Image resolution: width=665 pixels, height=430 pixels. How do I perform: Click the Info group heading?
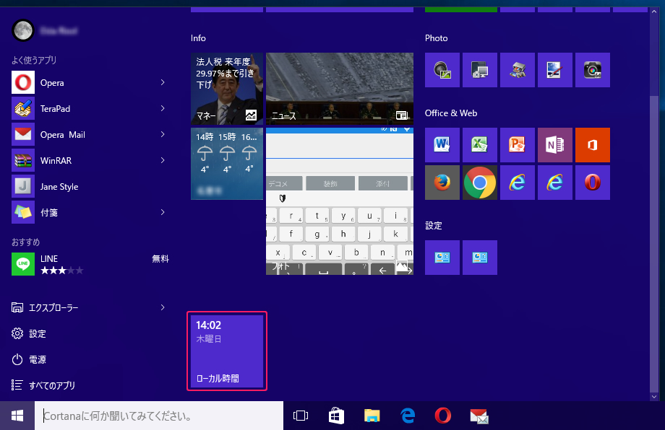(198, 38)
